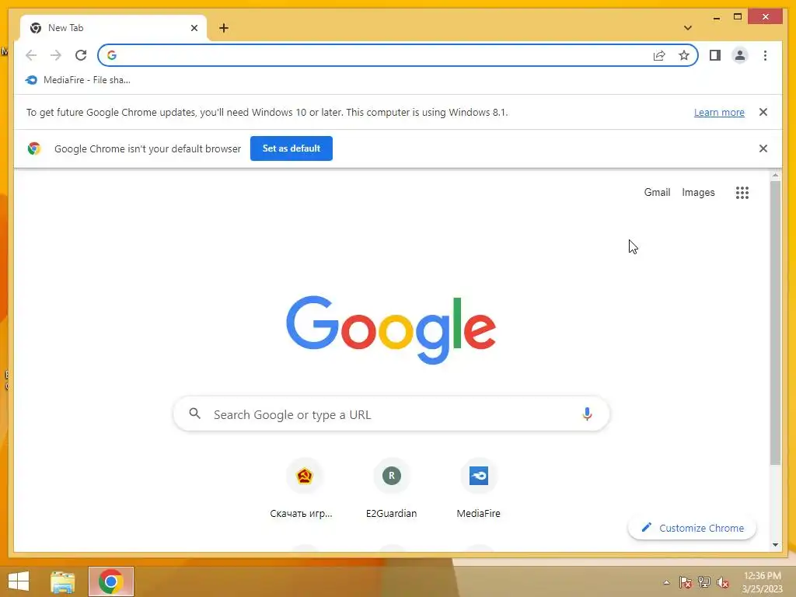Open the taskbar clock and date
Screen dimensions: 796x597
762,582
